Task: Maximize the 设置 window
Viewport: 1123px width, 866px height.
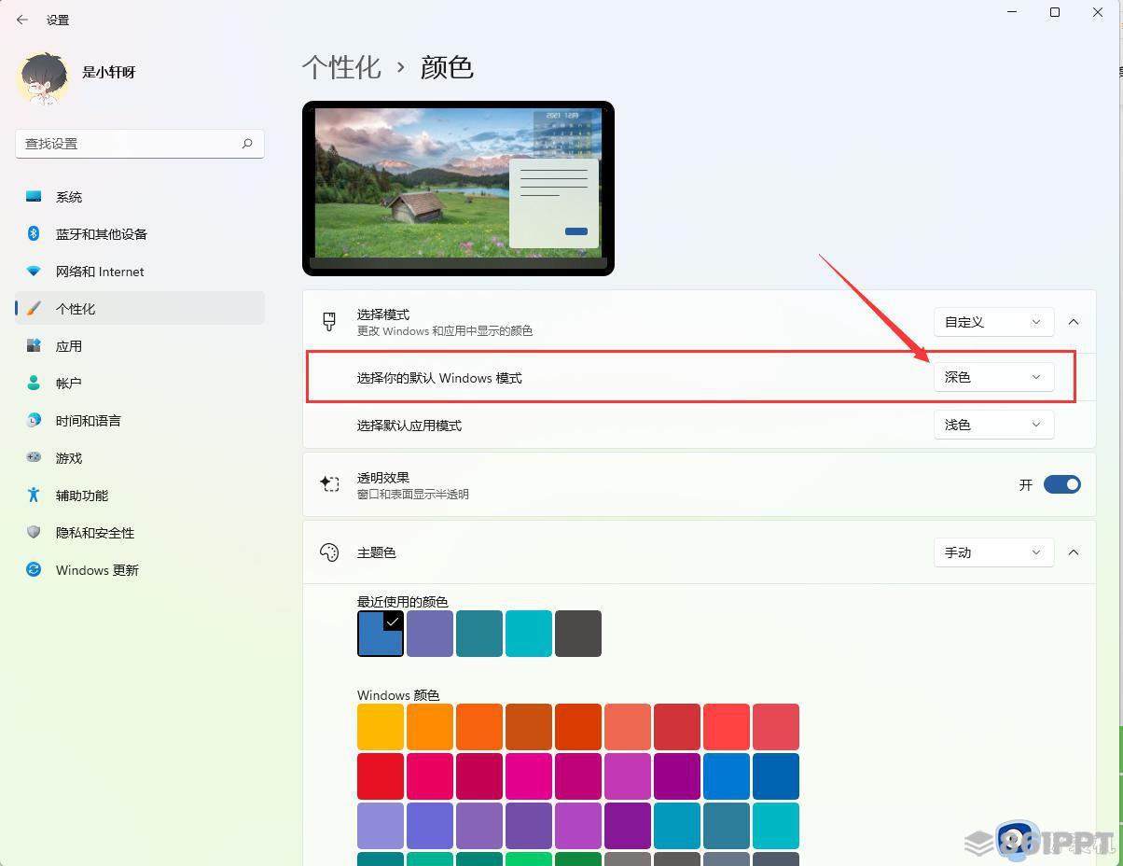Action: 1055,12
